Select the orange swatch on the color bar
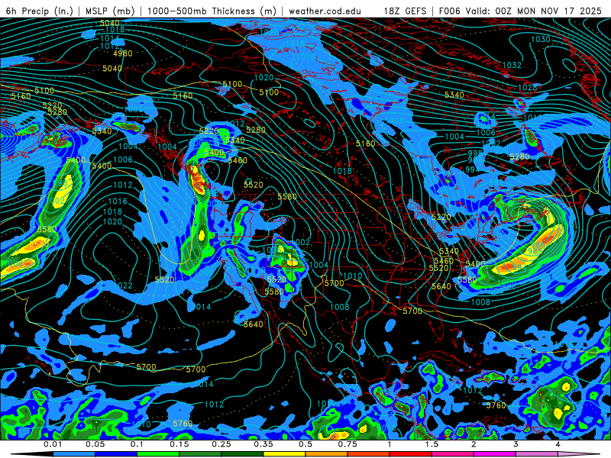The width and height of the screenshot is (611, 458). click(327, 454)
